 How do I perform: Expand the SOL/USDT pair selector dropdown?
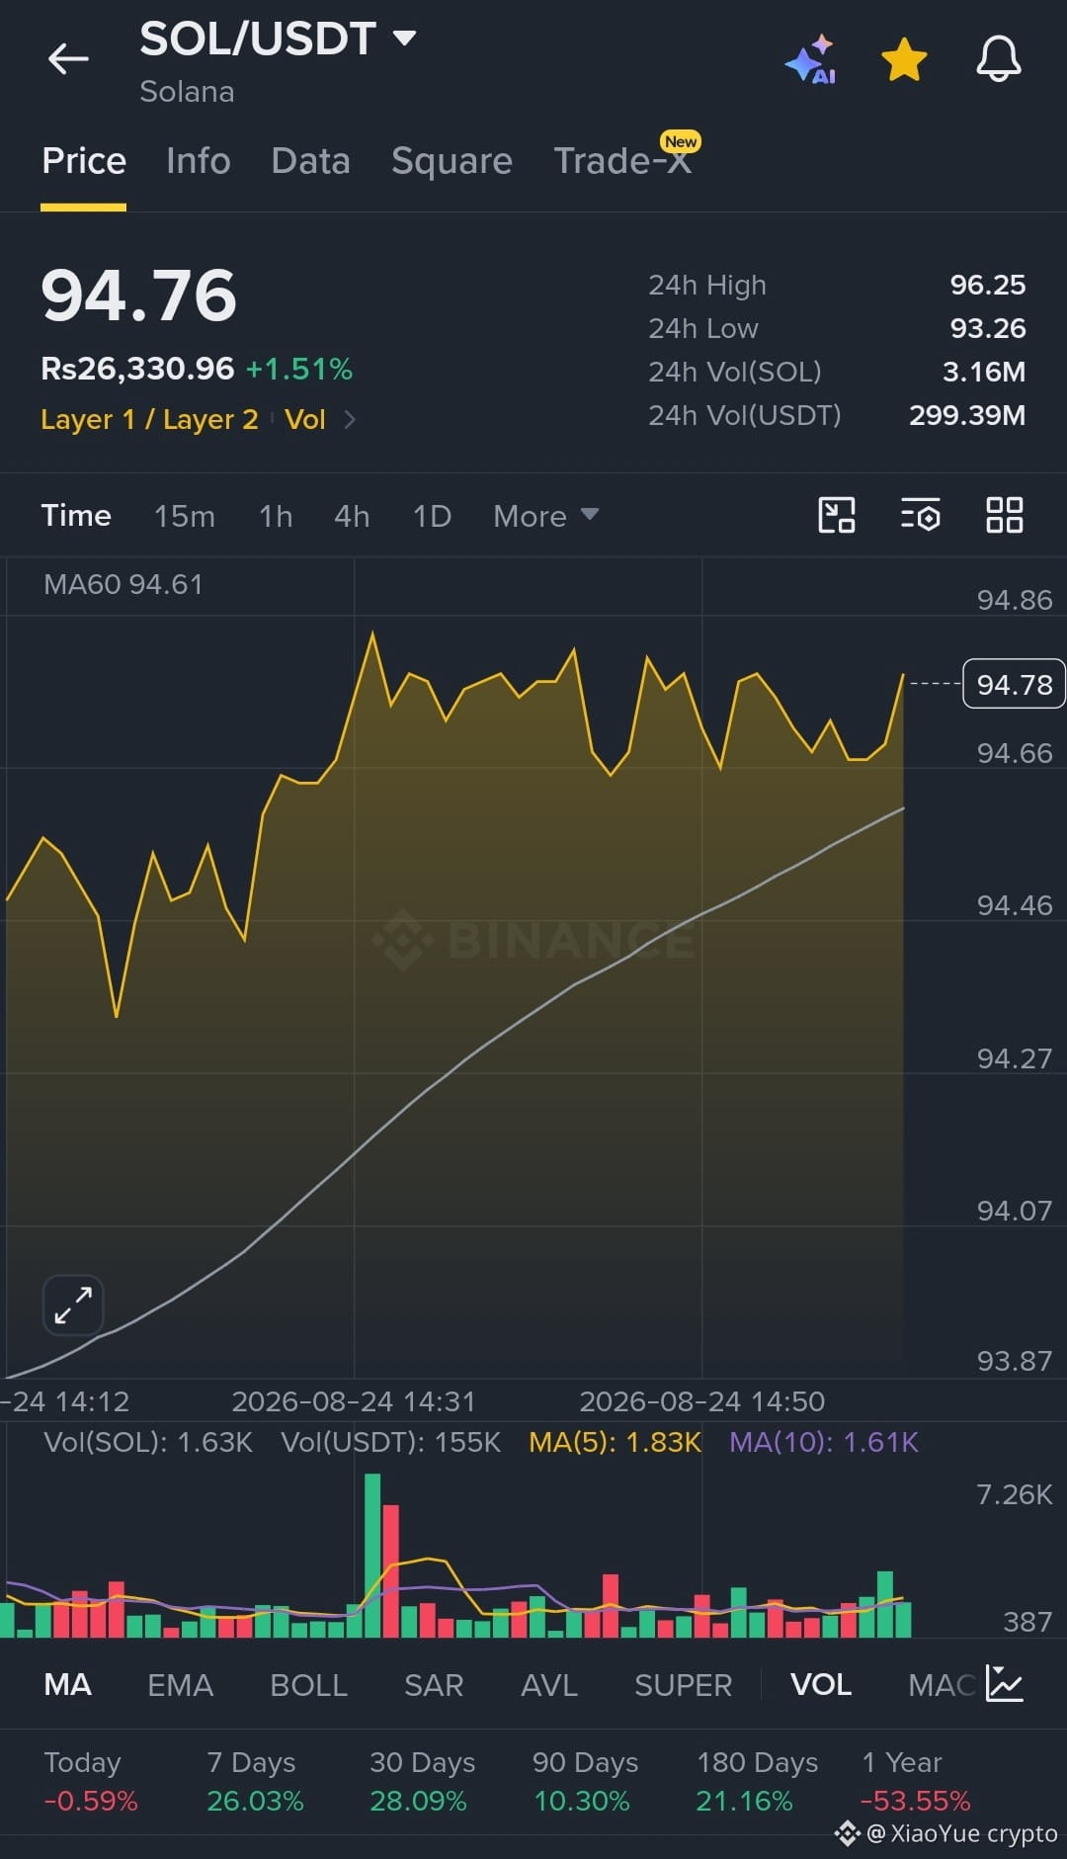pos(404,39)
